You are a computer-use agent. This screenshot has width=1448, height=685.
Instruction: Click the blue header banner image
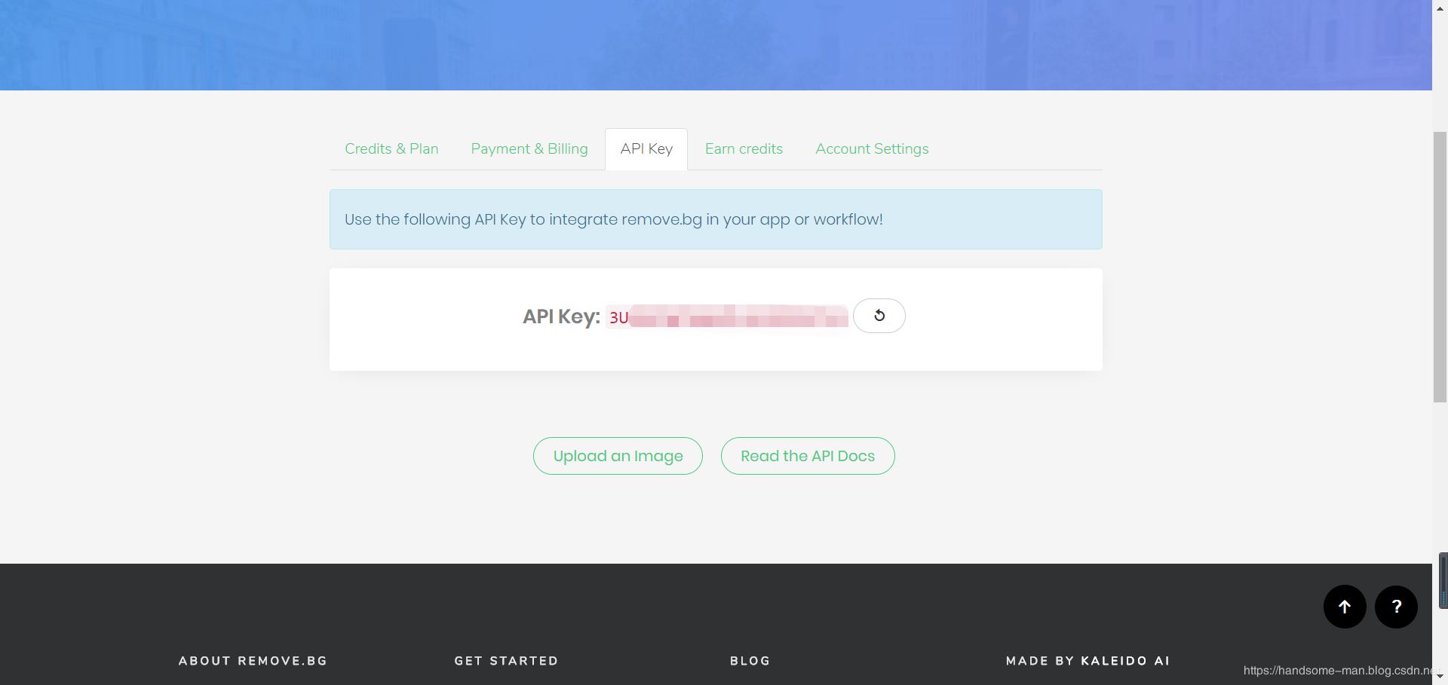coord(715,44)
